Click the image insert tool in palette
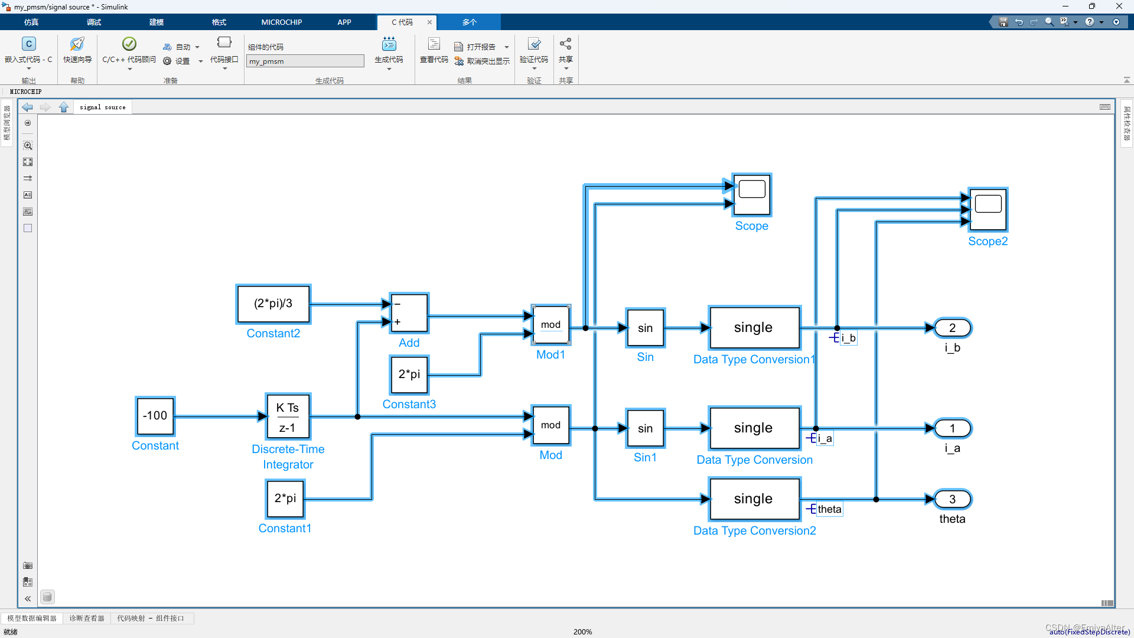Viewport: 1134px width, 638px height. coord(28,211)
